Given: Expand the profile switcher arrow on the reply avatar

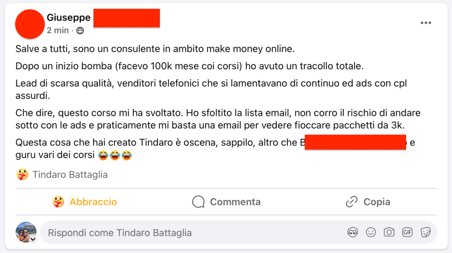Looking at the screenshot, I should 33,239.
